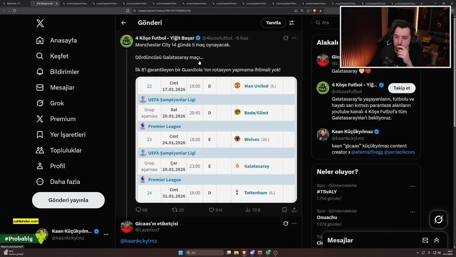Open the #TSvALY trending topic
Image resolution: width=456 pixels, height=257 pixels.
pyautogui.click(x=327, y=192)
